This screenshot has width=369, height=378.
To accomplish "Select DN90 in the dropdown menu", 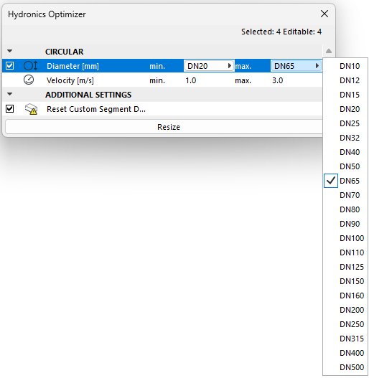I will tap(345, 224).
